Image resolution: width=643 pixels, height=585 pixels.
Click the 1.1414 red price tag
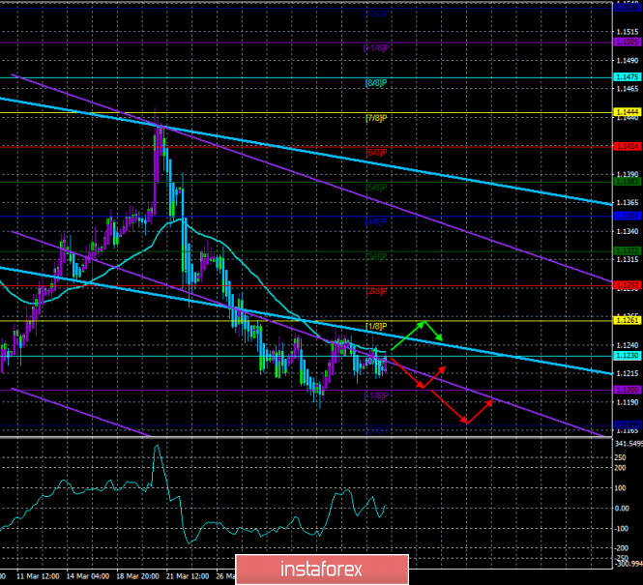627,146
